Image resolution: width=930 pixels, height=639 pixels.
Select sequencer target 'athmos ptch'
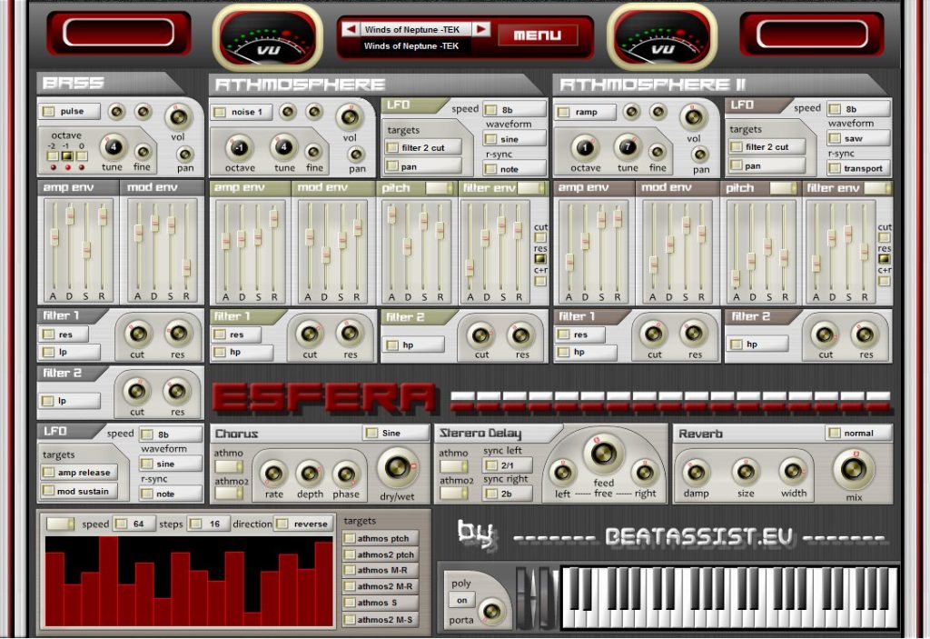point(381,538)
